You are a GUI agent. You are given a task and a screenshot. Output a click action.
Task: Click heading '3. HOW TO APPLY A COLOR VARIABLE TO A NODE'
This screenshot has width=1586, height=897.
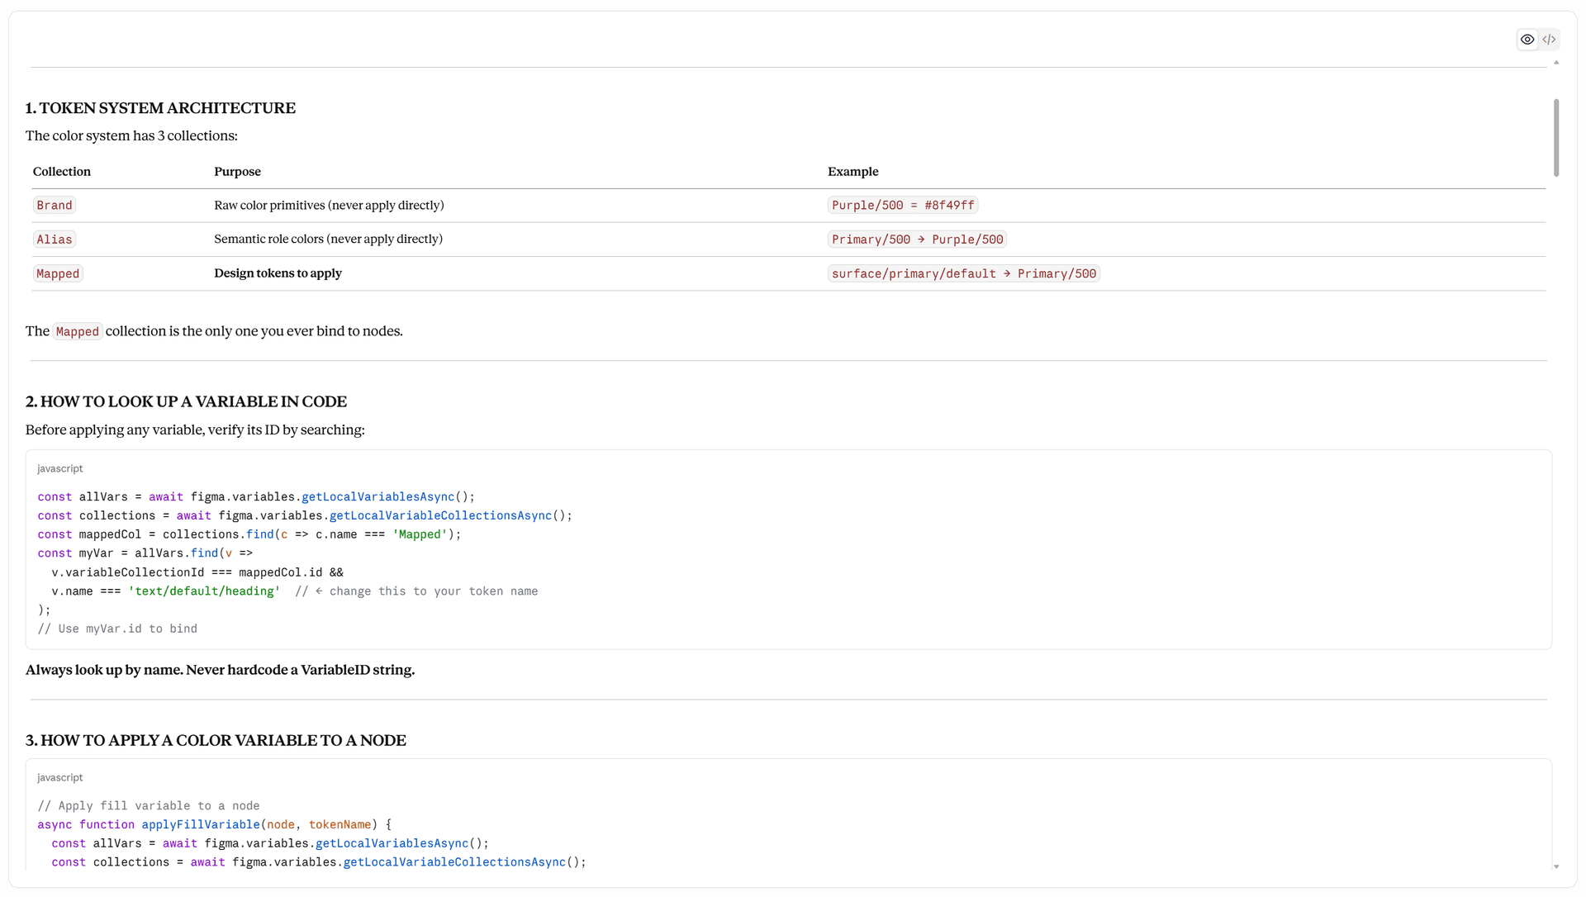(x=216, y=740)
